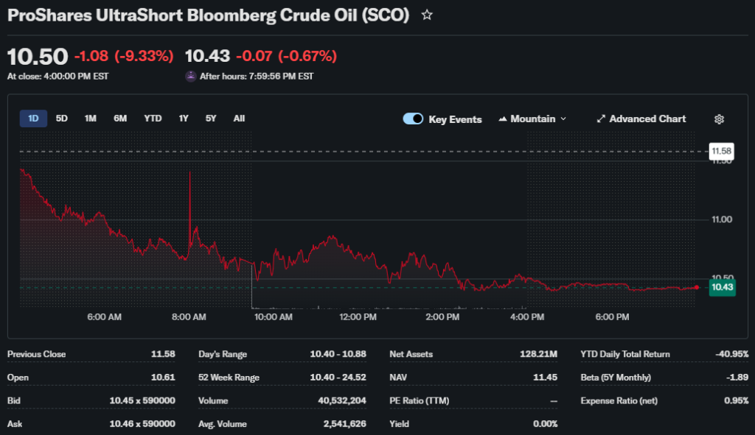Choose the 6M chart range

(120, 119)
